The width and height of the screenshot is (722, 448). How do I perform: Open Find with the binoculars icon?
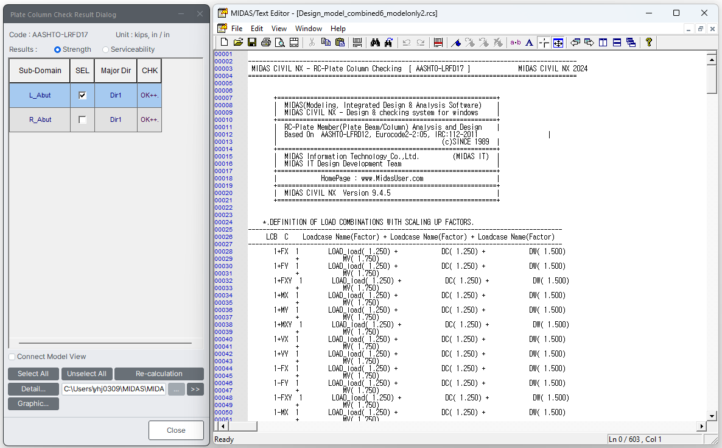tap(375, 43)
